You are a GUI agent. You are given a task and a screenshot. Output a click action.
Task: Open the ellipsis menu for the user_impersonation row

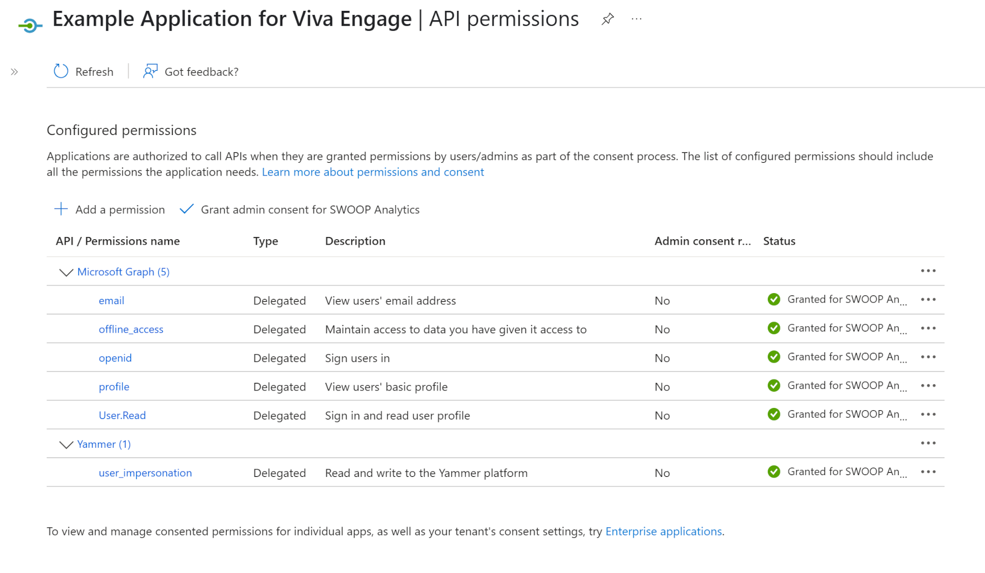pyautogui.click(x=928, y=472)
